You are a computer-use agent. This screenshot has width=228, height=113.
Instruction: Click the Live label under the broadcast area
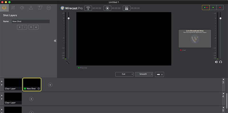click(184, 50)
